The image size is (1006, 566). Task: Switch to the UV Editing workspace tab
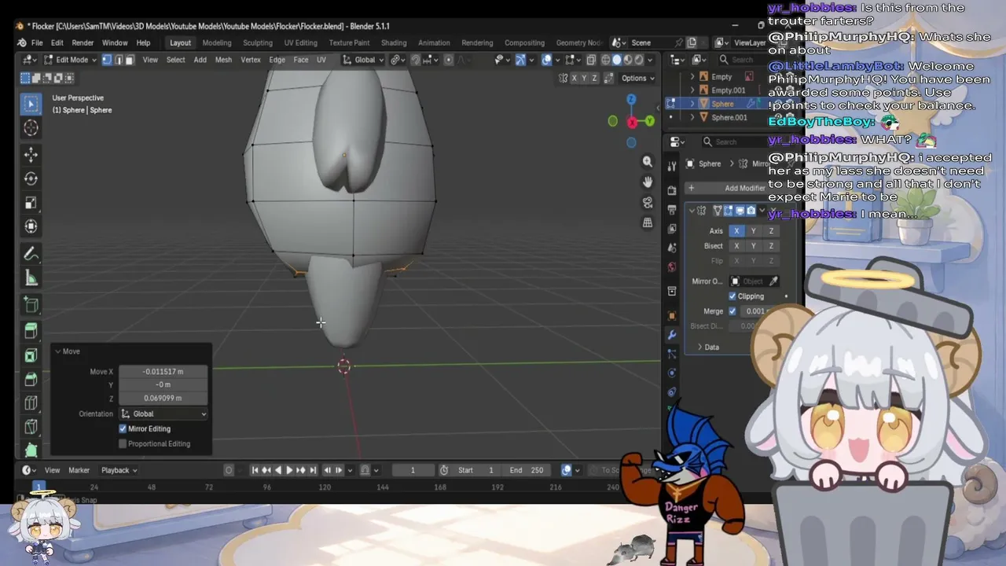tap(301, 42)
